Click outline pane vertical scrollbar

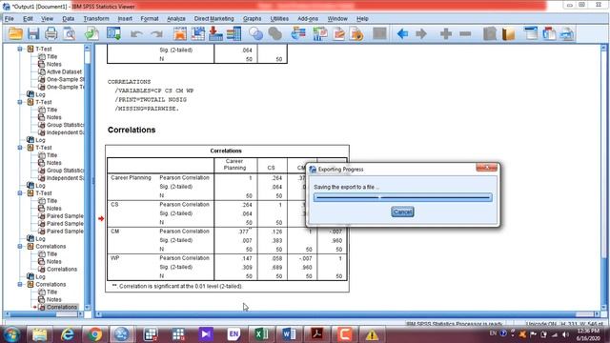coord(88,177)
